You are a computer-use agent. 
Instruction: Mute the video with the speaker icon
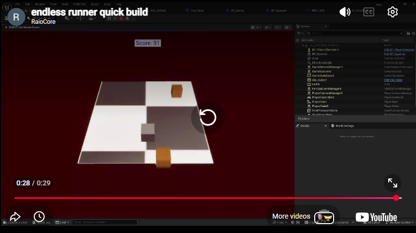pos(345,12)
